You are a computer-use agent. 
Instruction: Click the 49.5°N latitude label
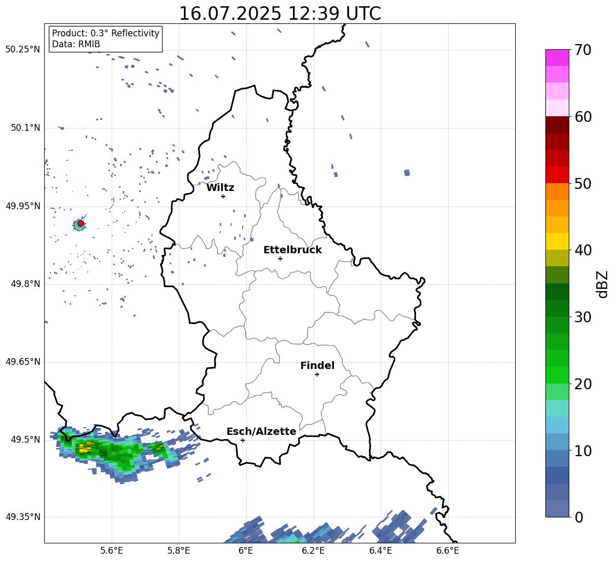25,440
